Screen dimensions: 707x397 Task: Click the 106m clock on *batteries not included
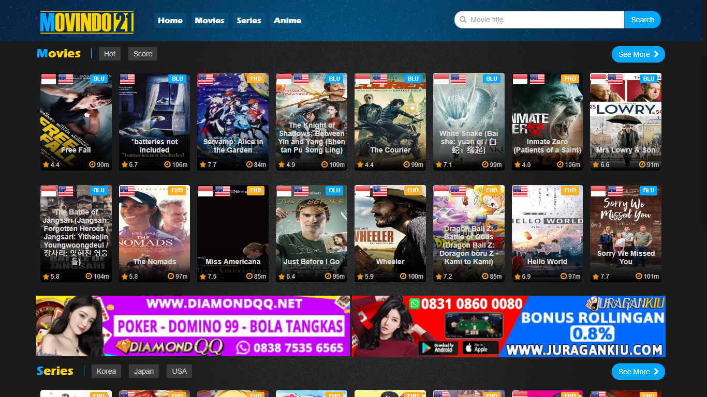click(176, 165)
